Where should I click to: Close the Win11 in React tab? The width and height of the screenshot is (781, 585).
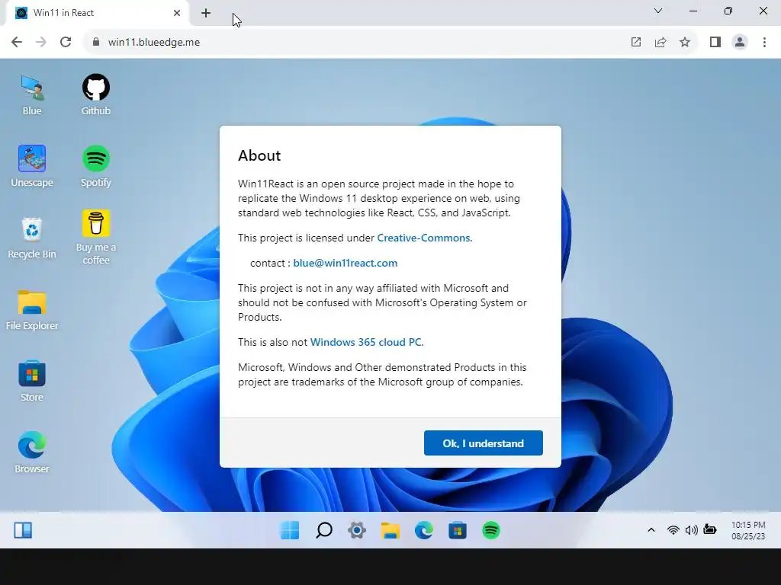(x=177, y=13)
